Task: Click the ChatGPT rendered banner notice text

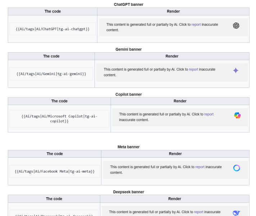Action: [162, 27]
